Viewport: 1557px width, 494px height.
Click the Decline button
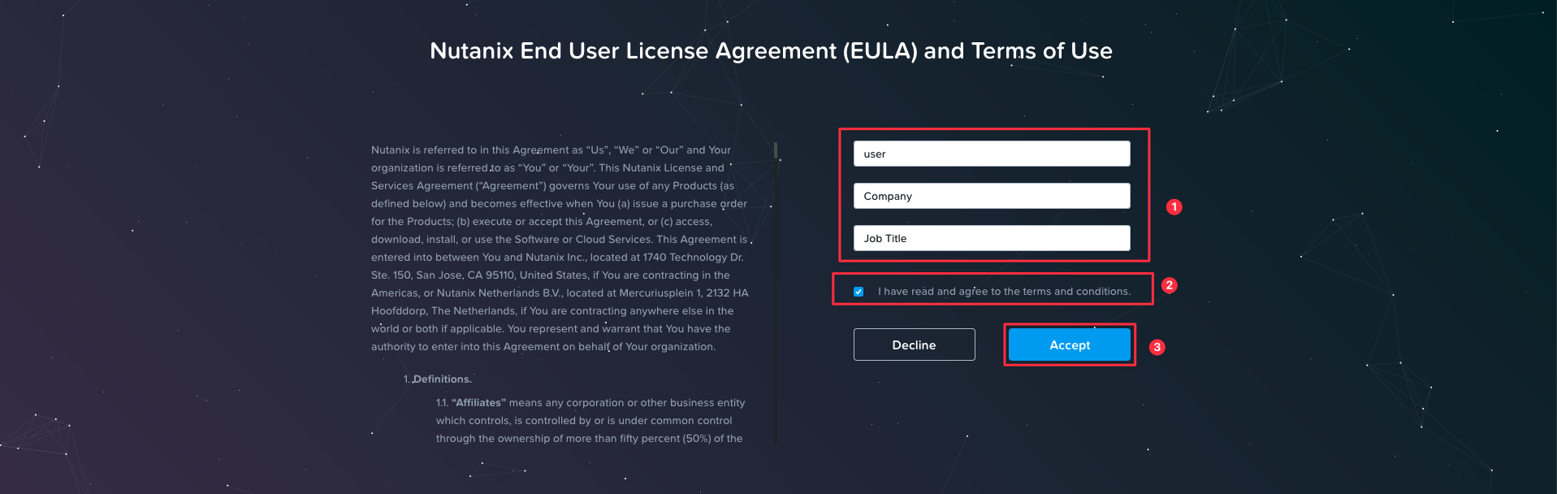click(x=914, y=344)
